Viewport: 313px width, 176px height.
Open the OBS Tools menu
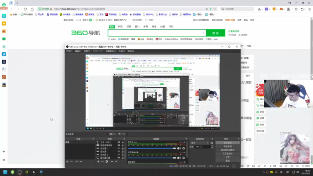click(x=122, y=51)
